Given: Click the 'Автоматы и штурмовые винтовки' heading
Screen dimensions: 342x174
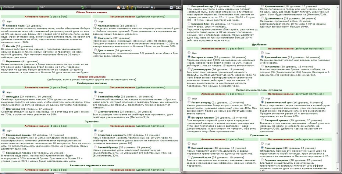Looking at the screenshot, I should (92, 165).
